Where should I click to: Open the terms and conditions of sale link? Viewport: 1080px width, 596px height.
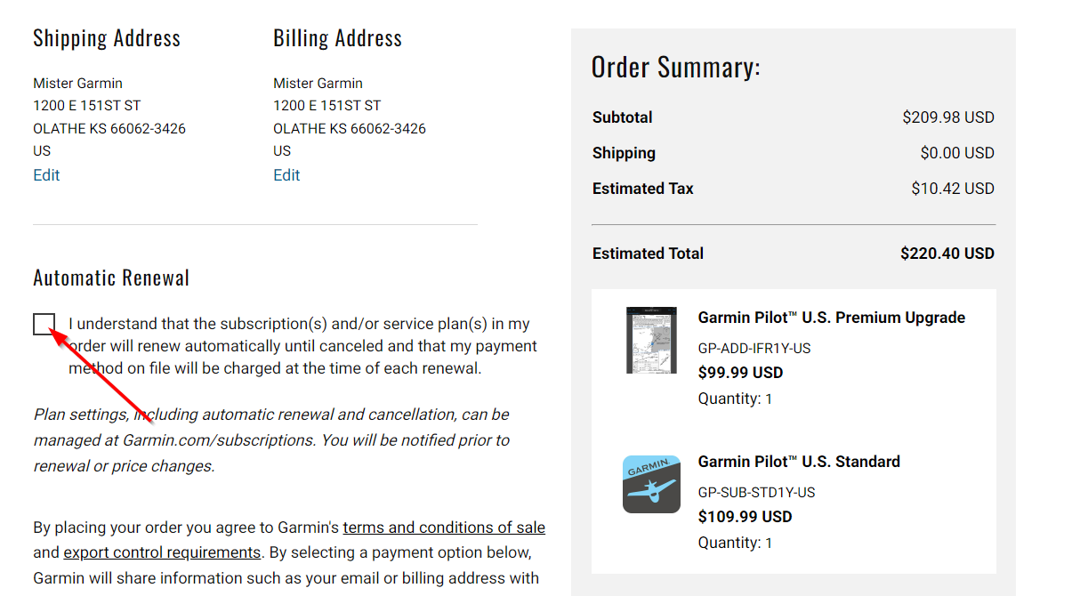tap(444, 528)
